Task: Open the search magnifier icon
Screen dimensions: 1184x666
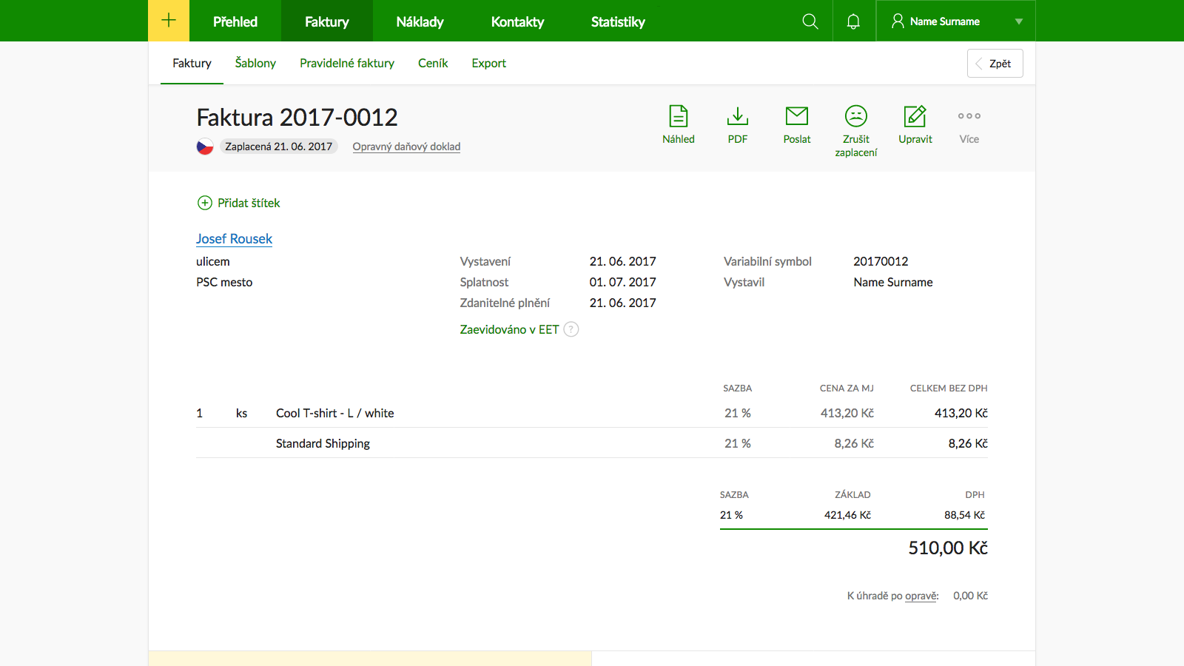Action: (810, 21)
